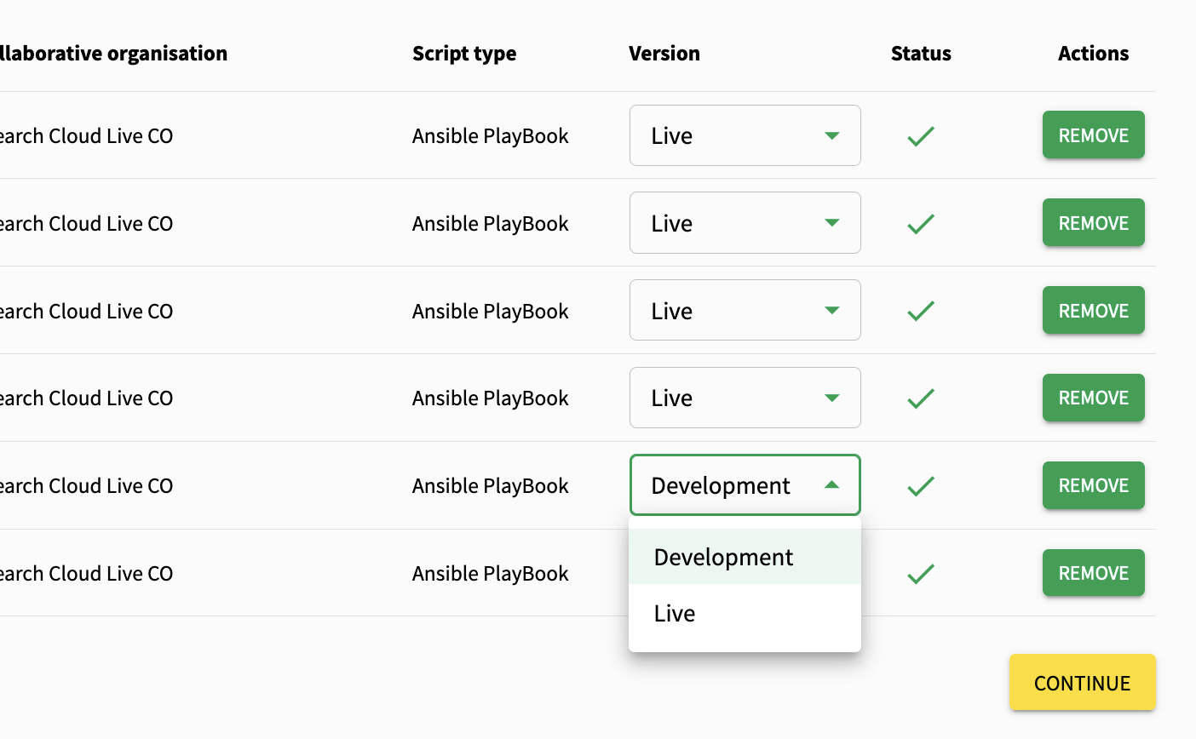Image resolution: width=1196 pixels, height=739 pixels.
Task: Click the Version column header
Action: [664, 53]
